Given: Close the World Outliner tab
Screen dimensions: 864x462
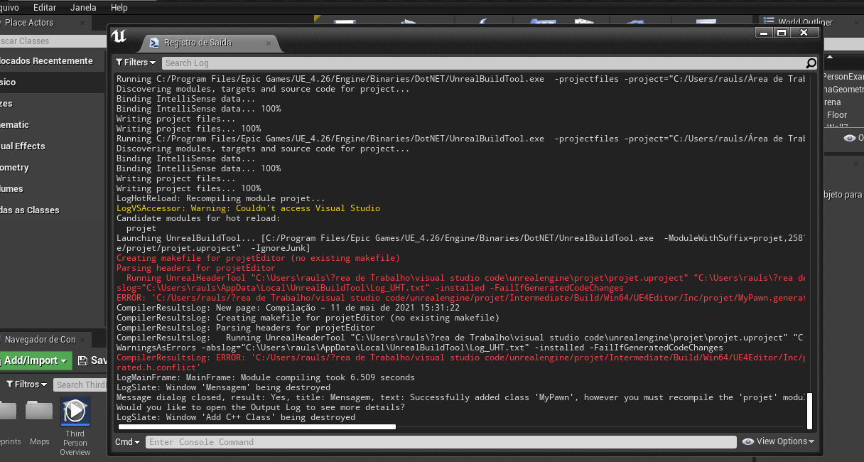Looking at the screenshot, I should 857,23.
